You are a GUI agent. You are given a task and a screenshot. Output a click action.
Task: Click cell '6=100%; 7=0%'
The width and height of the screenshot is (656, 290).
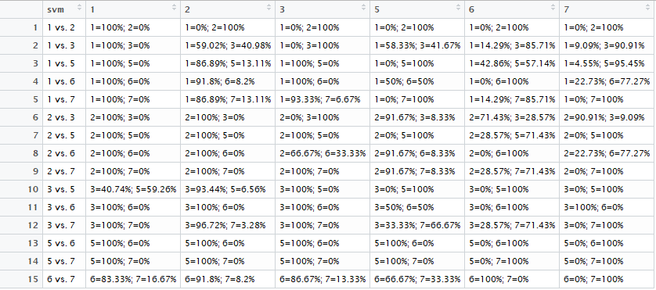click(512, 279)
